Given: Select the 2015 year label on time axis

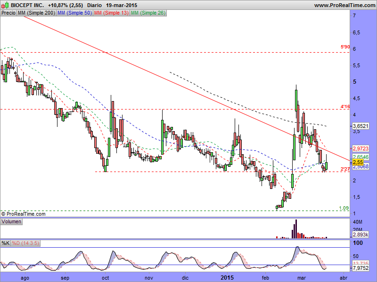Looking at the screenshot, I should tap(227, 278).
